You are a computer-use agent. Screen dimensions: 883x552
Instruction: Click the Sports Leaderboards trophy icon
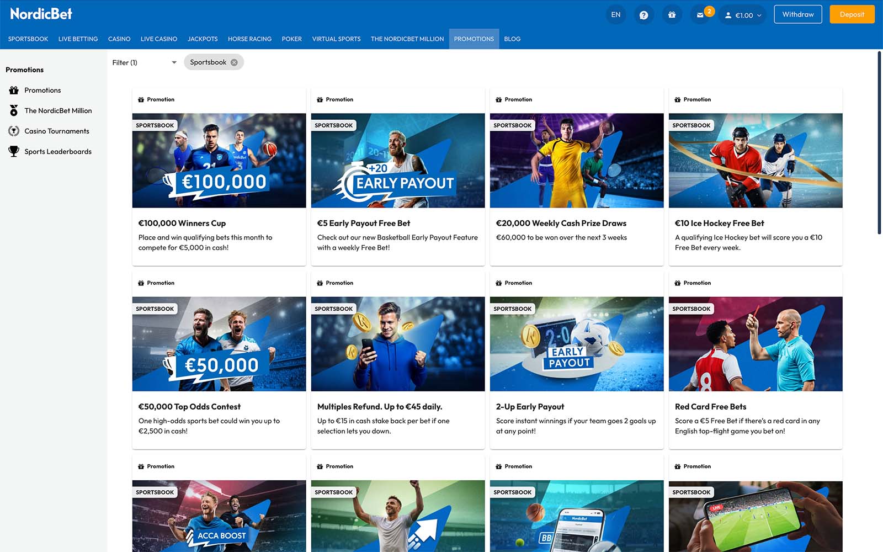click(14, 151)
